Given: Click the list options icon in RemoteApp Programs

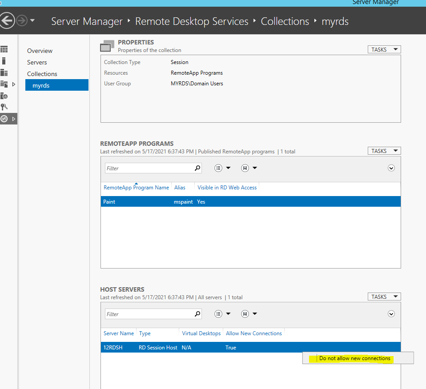Looking at the screenshot, I should (218, 168).
